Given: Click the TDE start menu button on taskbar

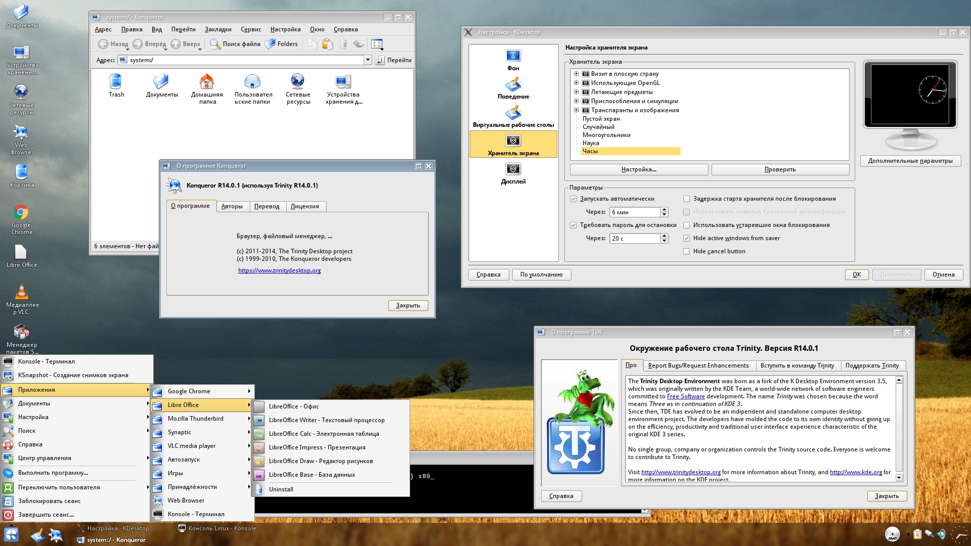Looking at the screenshot, I should pos(11,534).
